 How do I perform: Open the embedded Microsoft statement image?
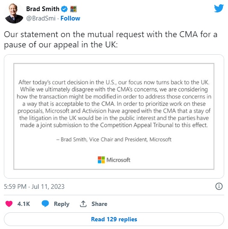point(114,116)
